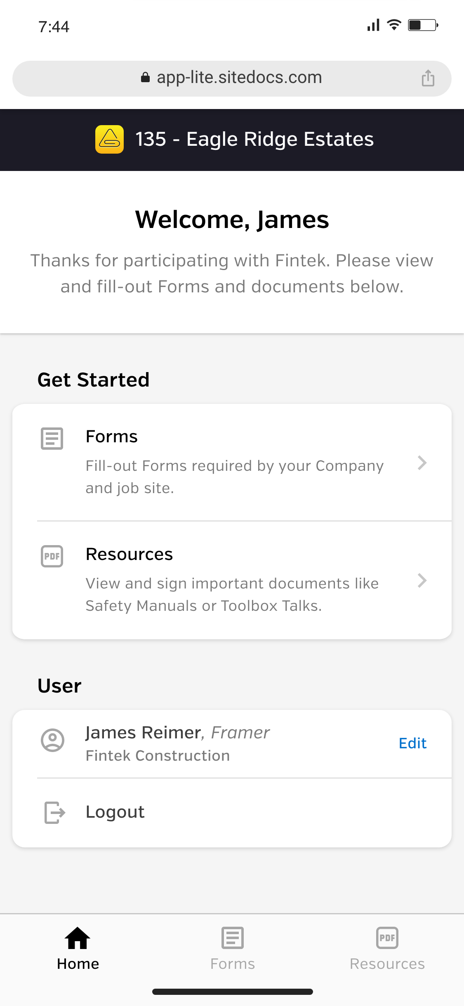
Task: Tap the PDF Resources icon in bottom navigation
Action: (387, 938)
